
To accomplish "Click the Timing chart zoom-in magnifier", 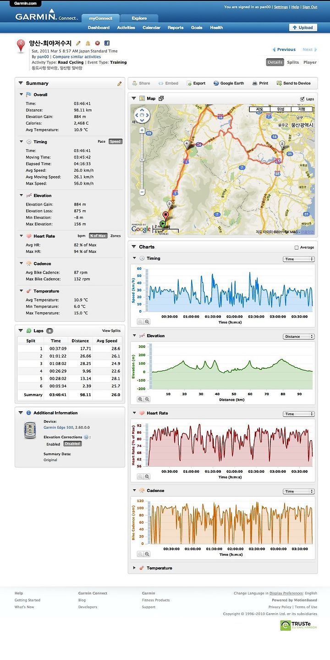I will (x=140, y=322).
